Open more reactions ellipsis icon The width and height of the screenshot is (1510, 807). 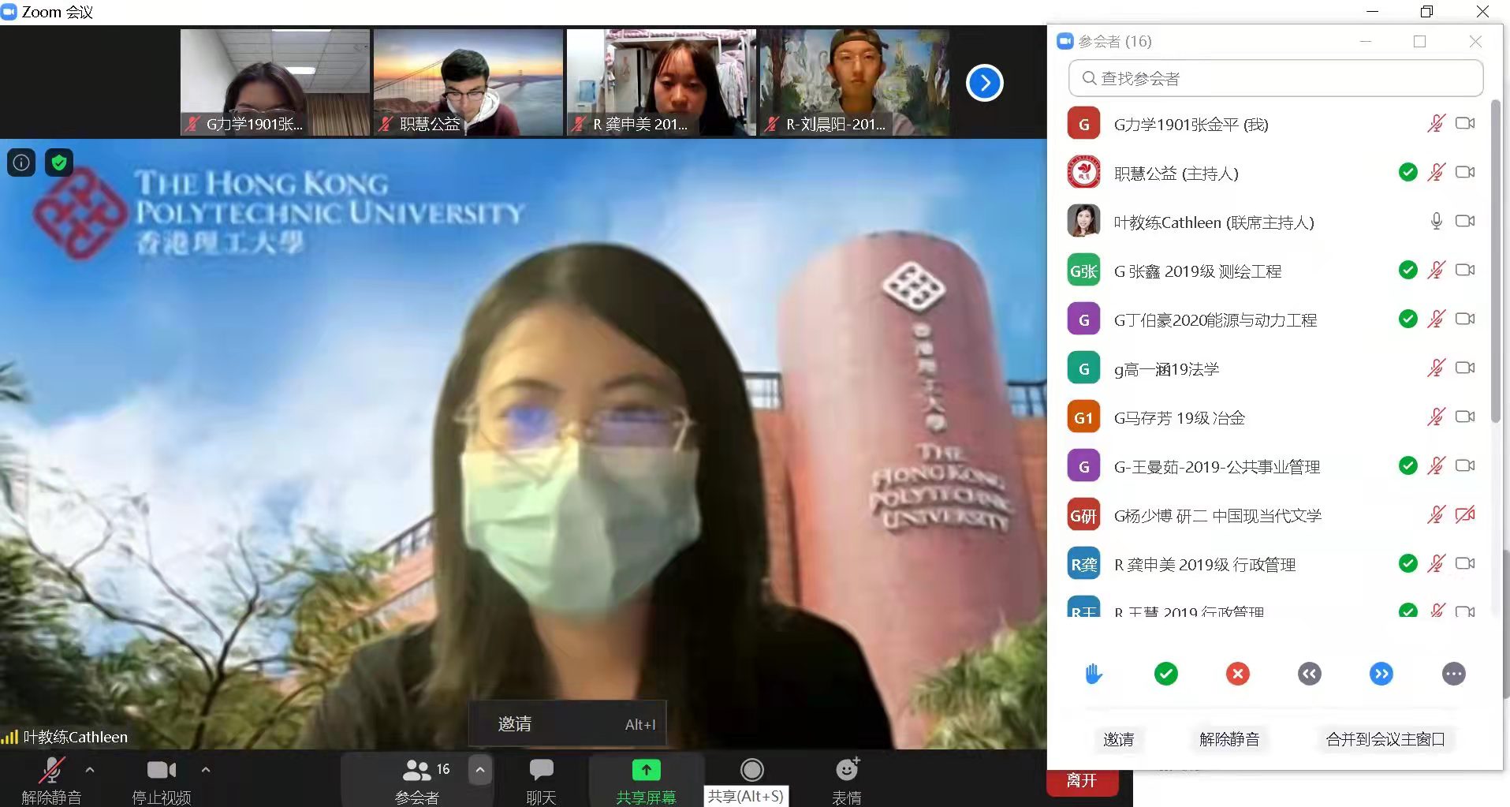[1453, 674]
